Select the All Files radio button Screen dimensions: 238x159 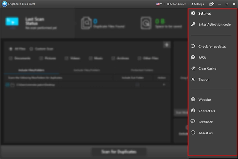[x=11, y=49]
